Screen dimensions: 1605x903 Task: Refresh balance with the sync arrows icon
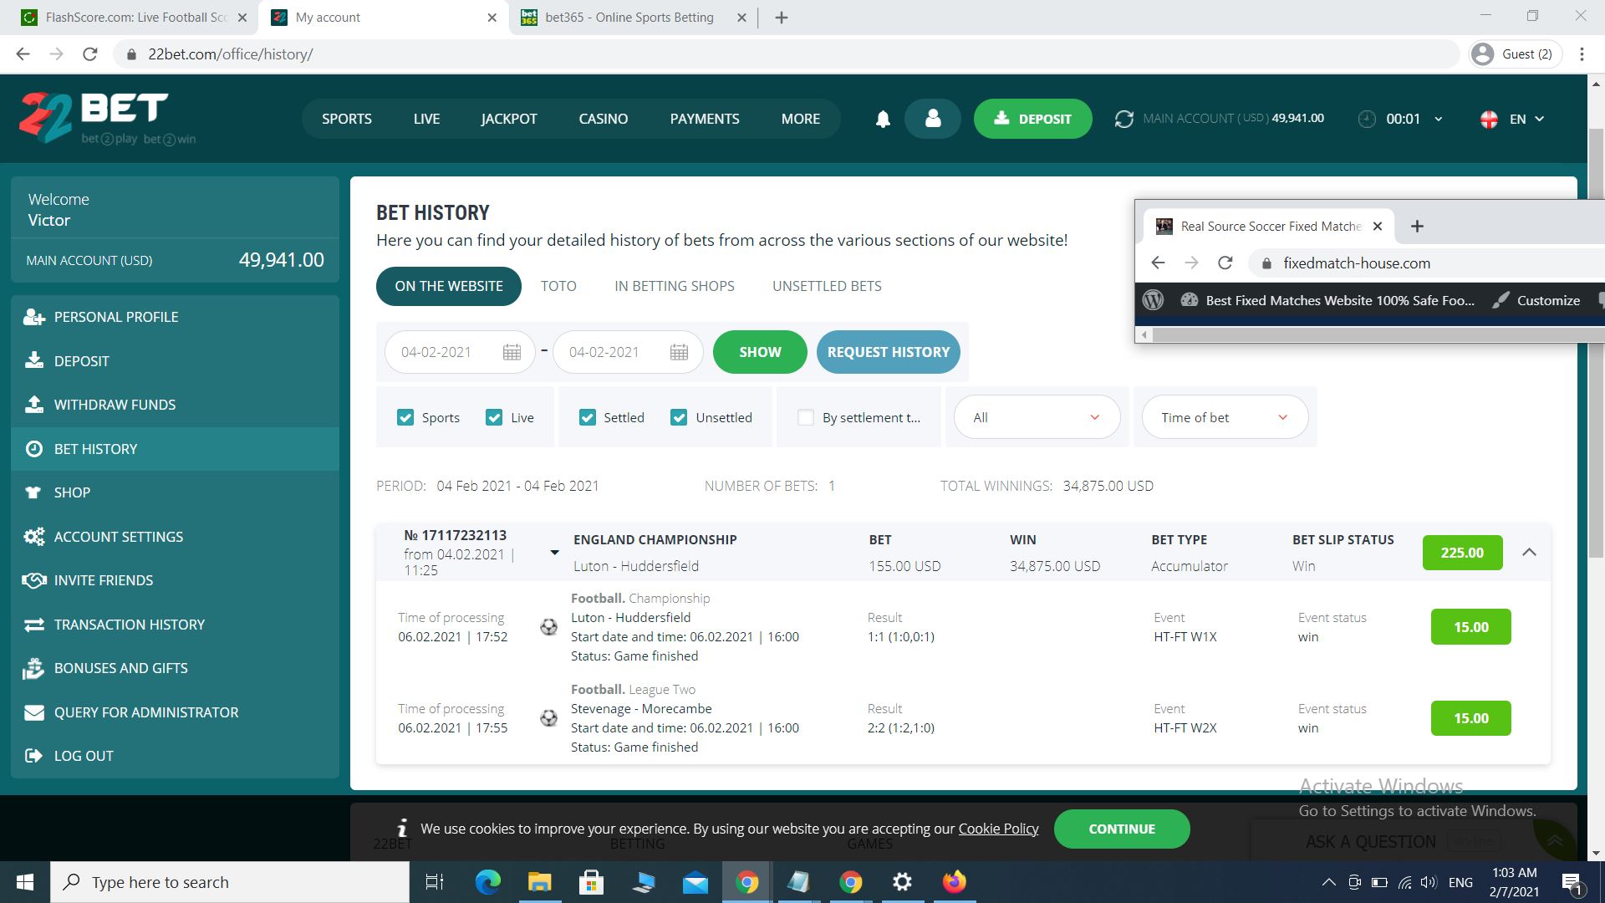[x=1123, y=119]
